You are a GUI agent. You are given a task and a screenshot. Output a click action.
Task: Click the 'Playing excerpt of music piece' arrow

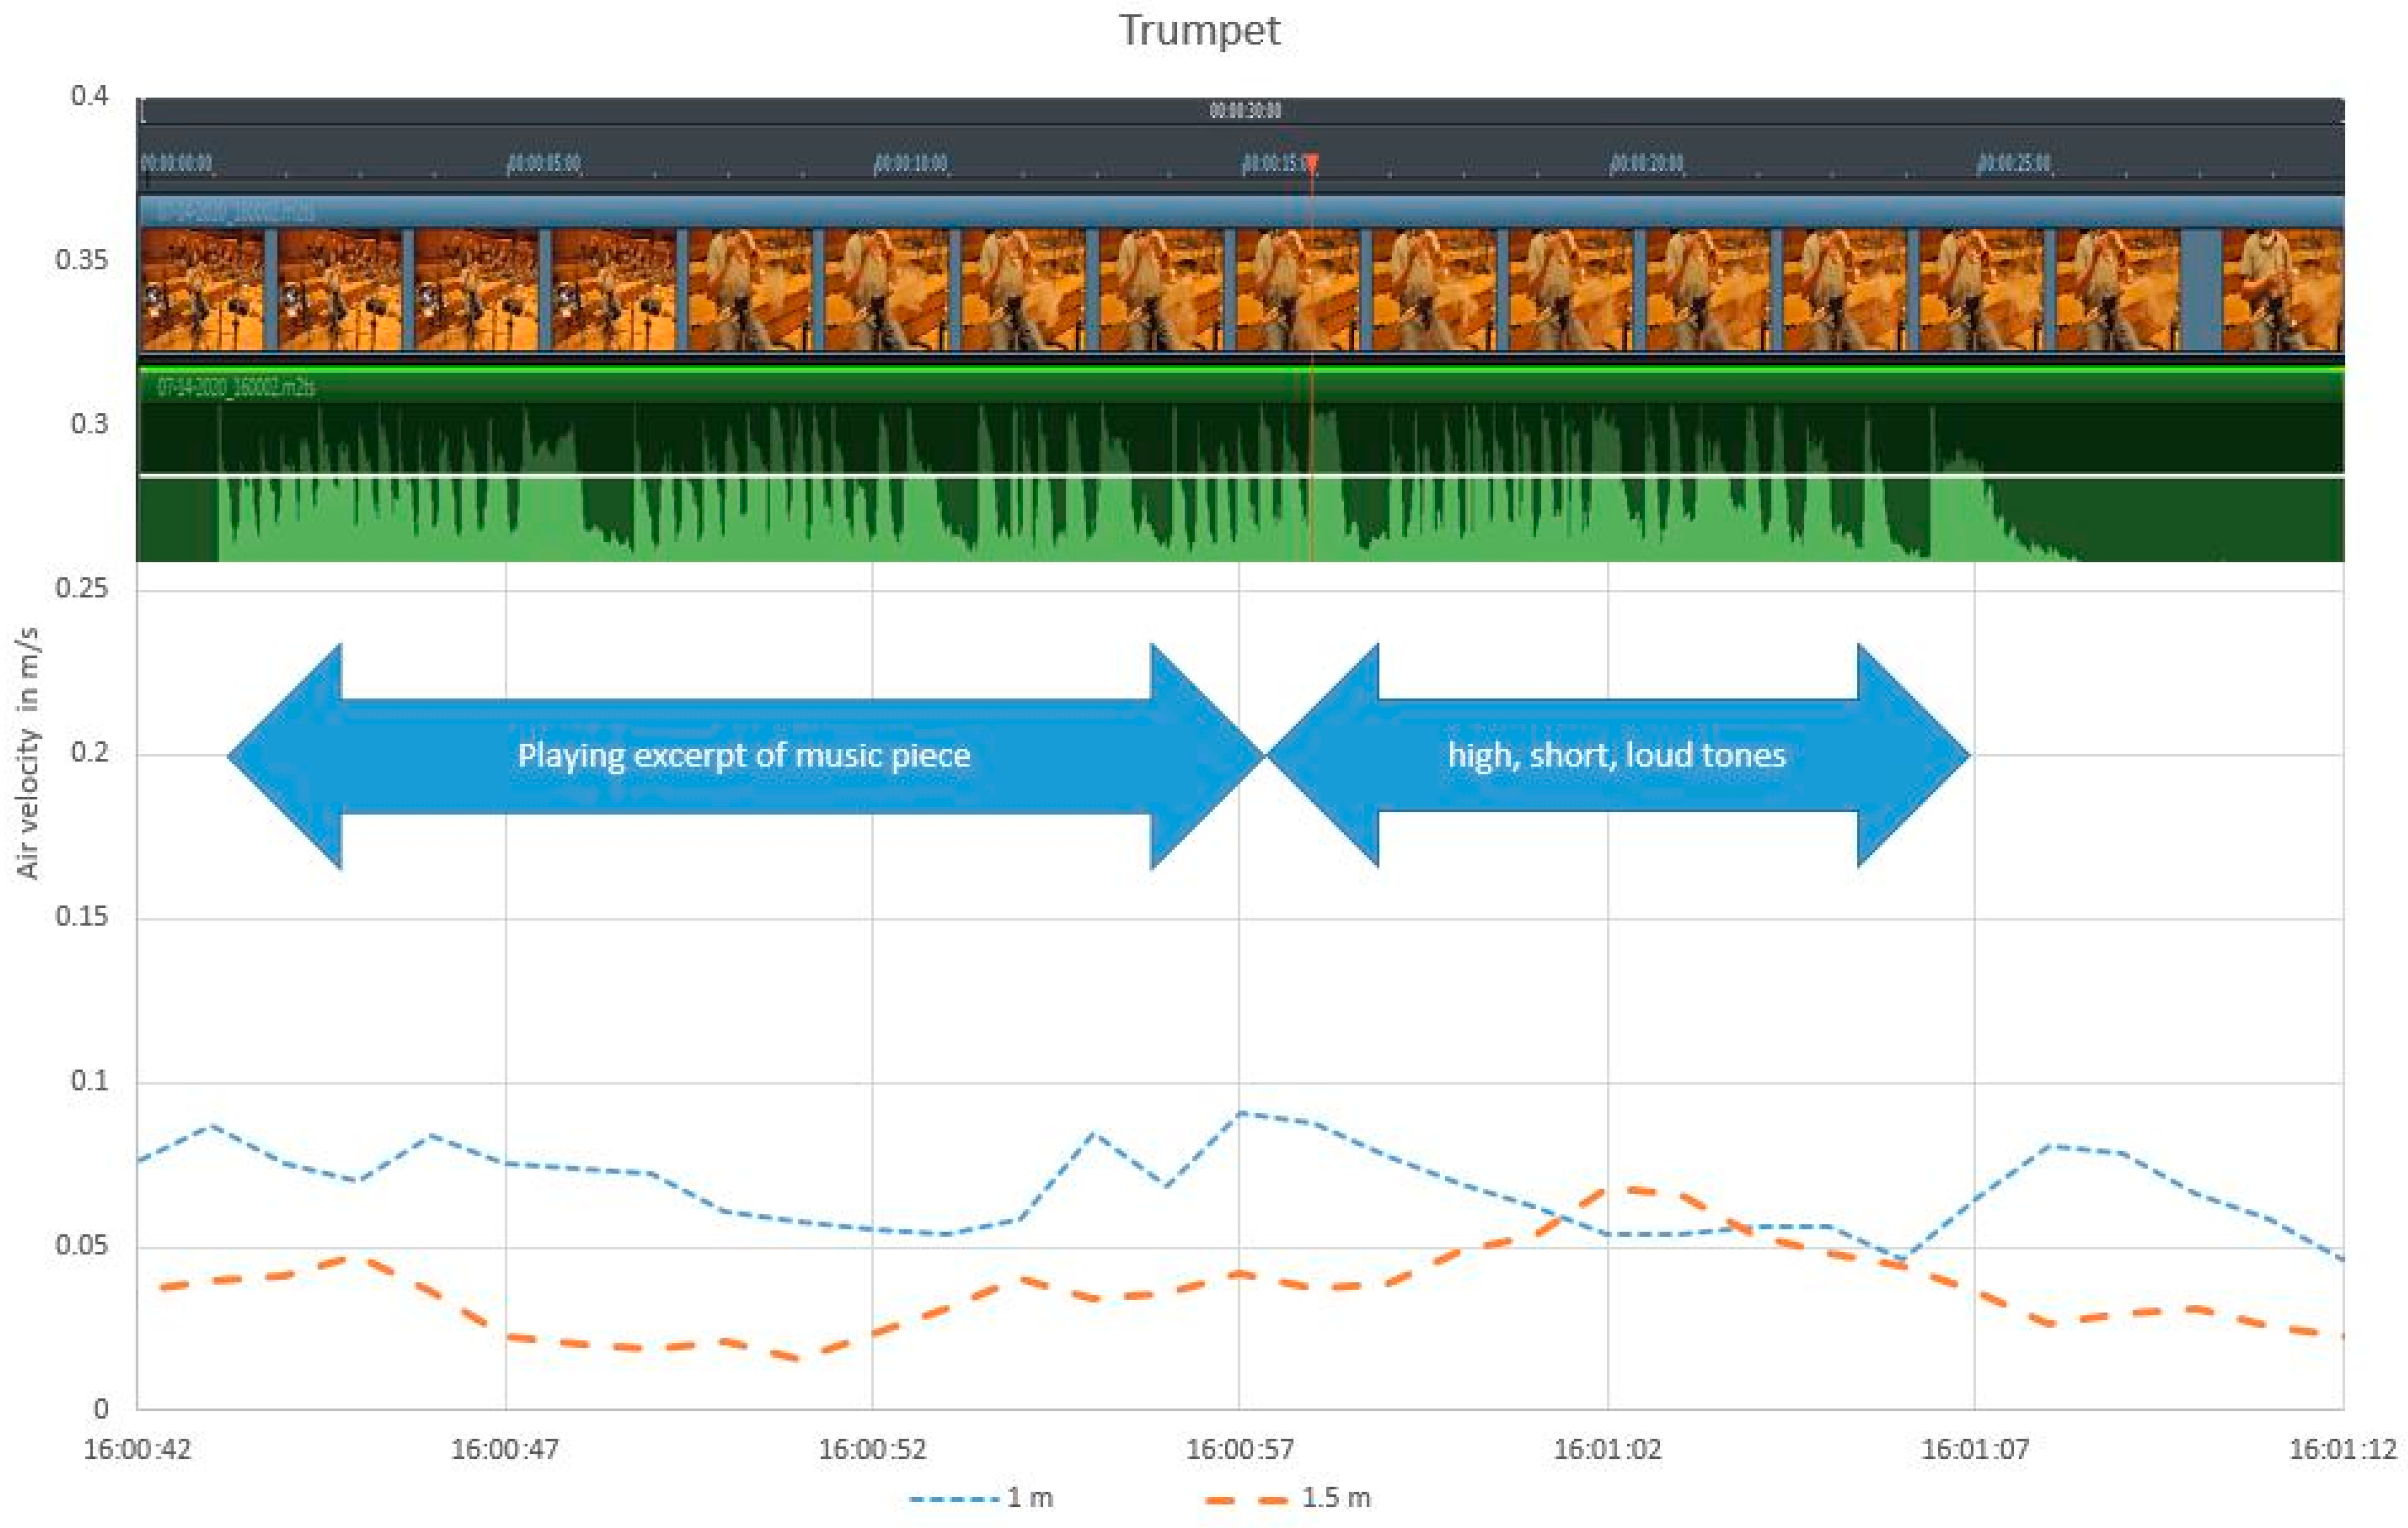[x=744, y=755]
